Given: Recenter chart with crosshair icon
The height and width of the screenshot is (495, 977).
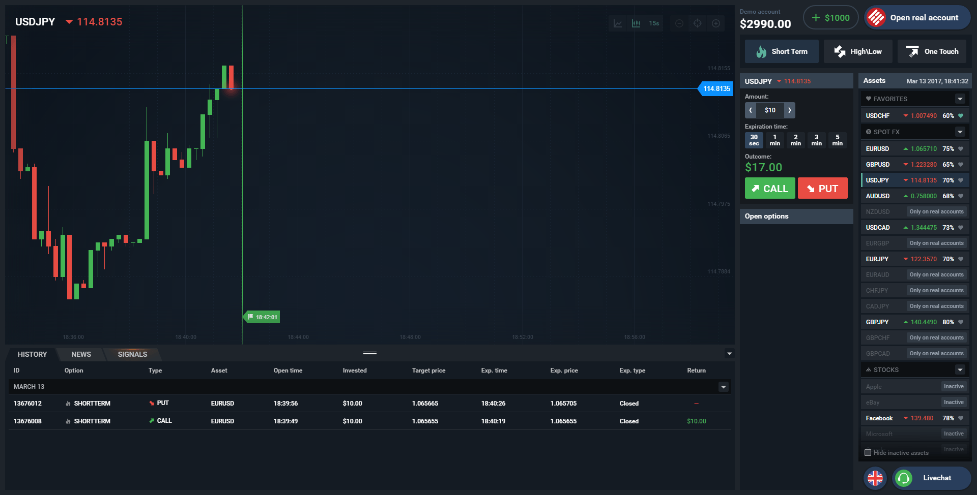Looking at the screenshot, I should (x=697, y=23).
